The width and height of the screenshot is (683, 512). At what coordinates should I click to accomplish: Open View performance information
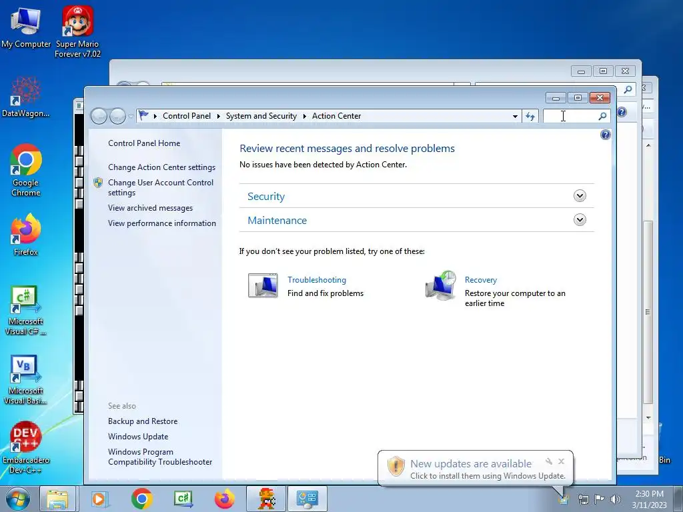162,223
